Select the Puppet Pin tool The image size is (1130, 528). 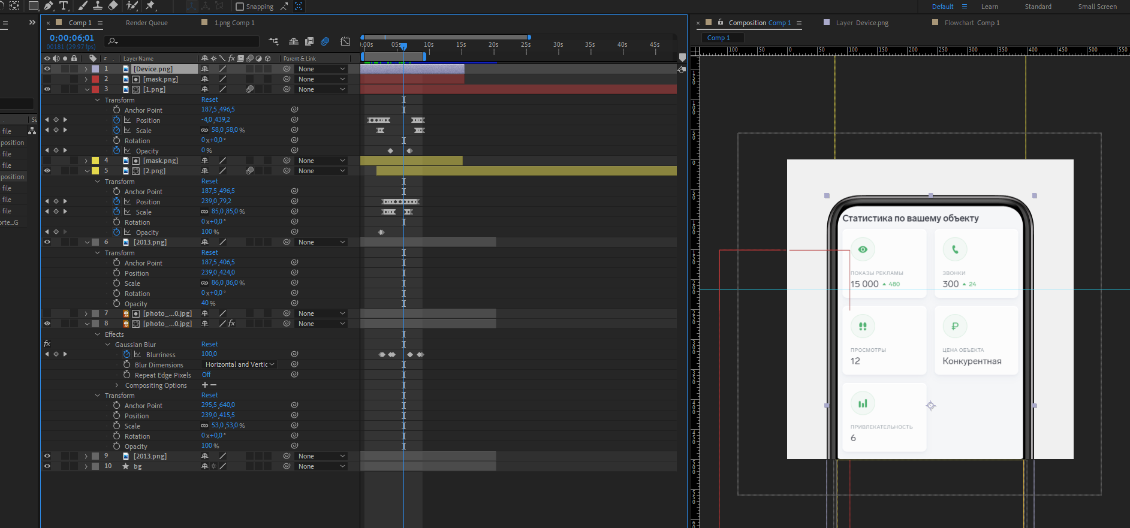[150, 6]
